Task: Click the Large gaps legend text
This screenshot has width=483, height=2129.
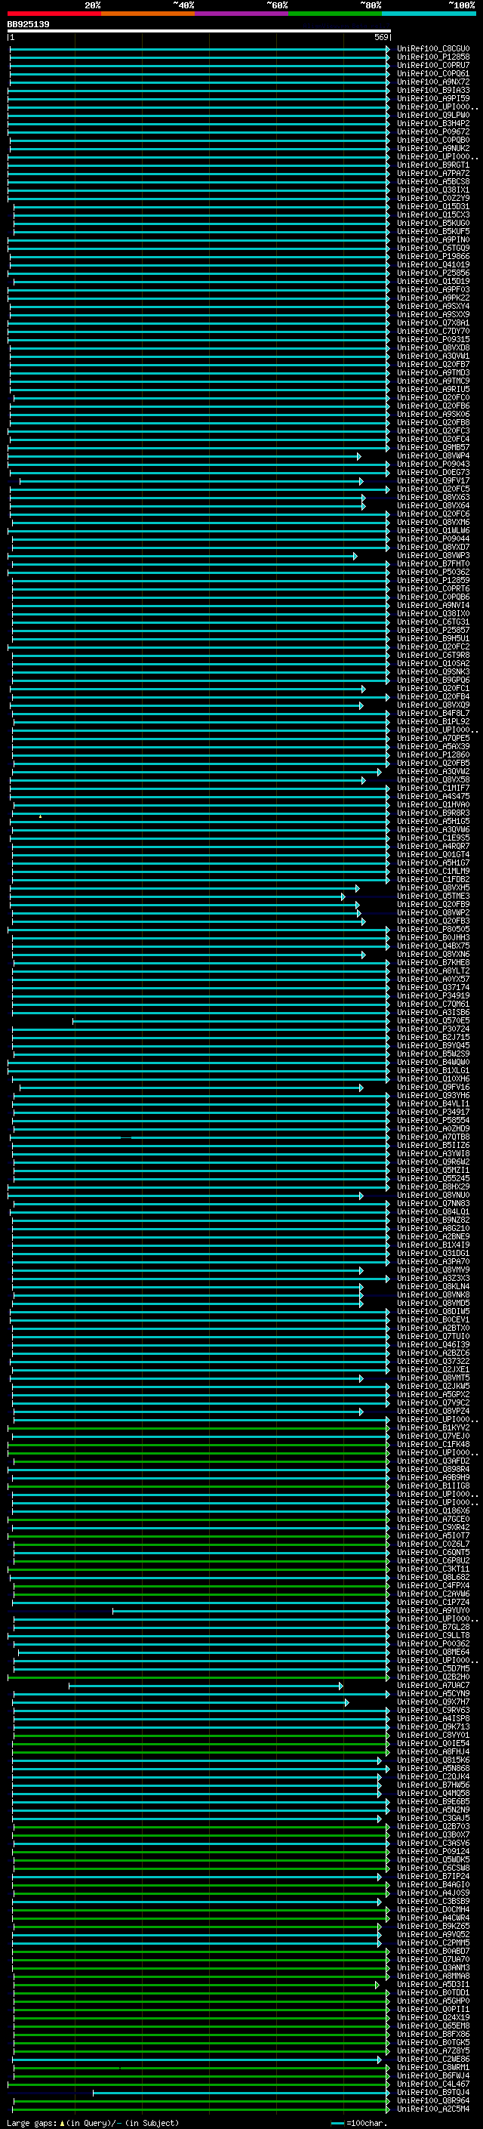Action: point(93,2122)
